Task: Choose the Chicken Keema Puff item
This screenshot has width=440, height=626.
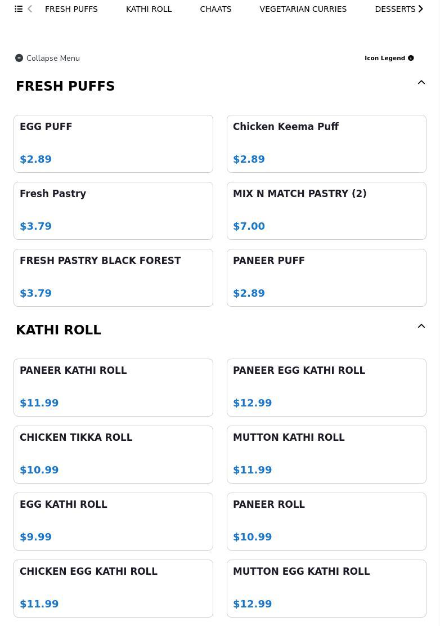Action: click(326, 144)
